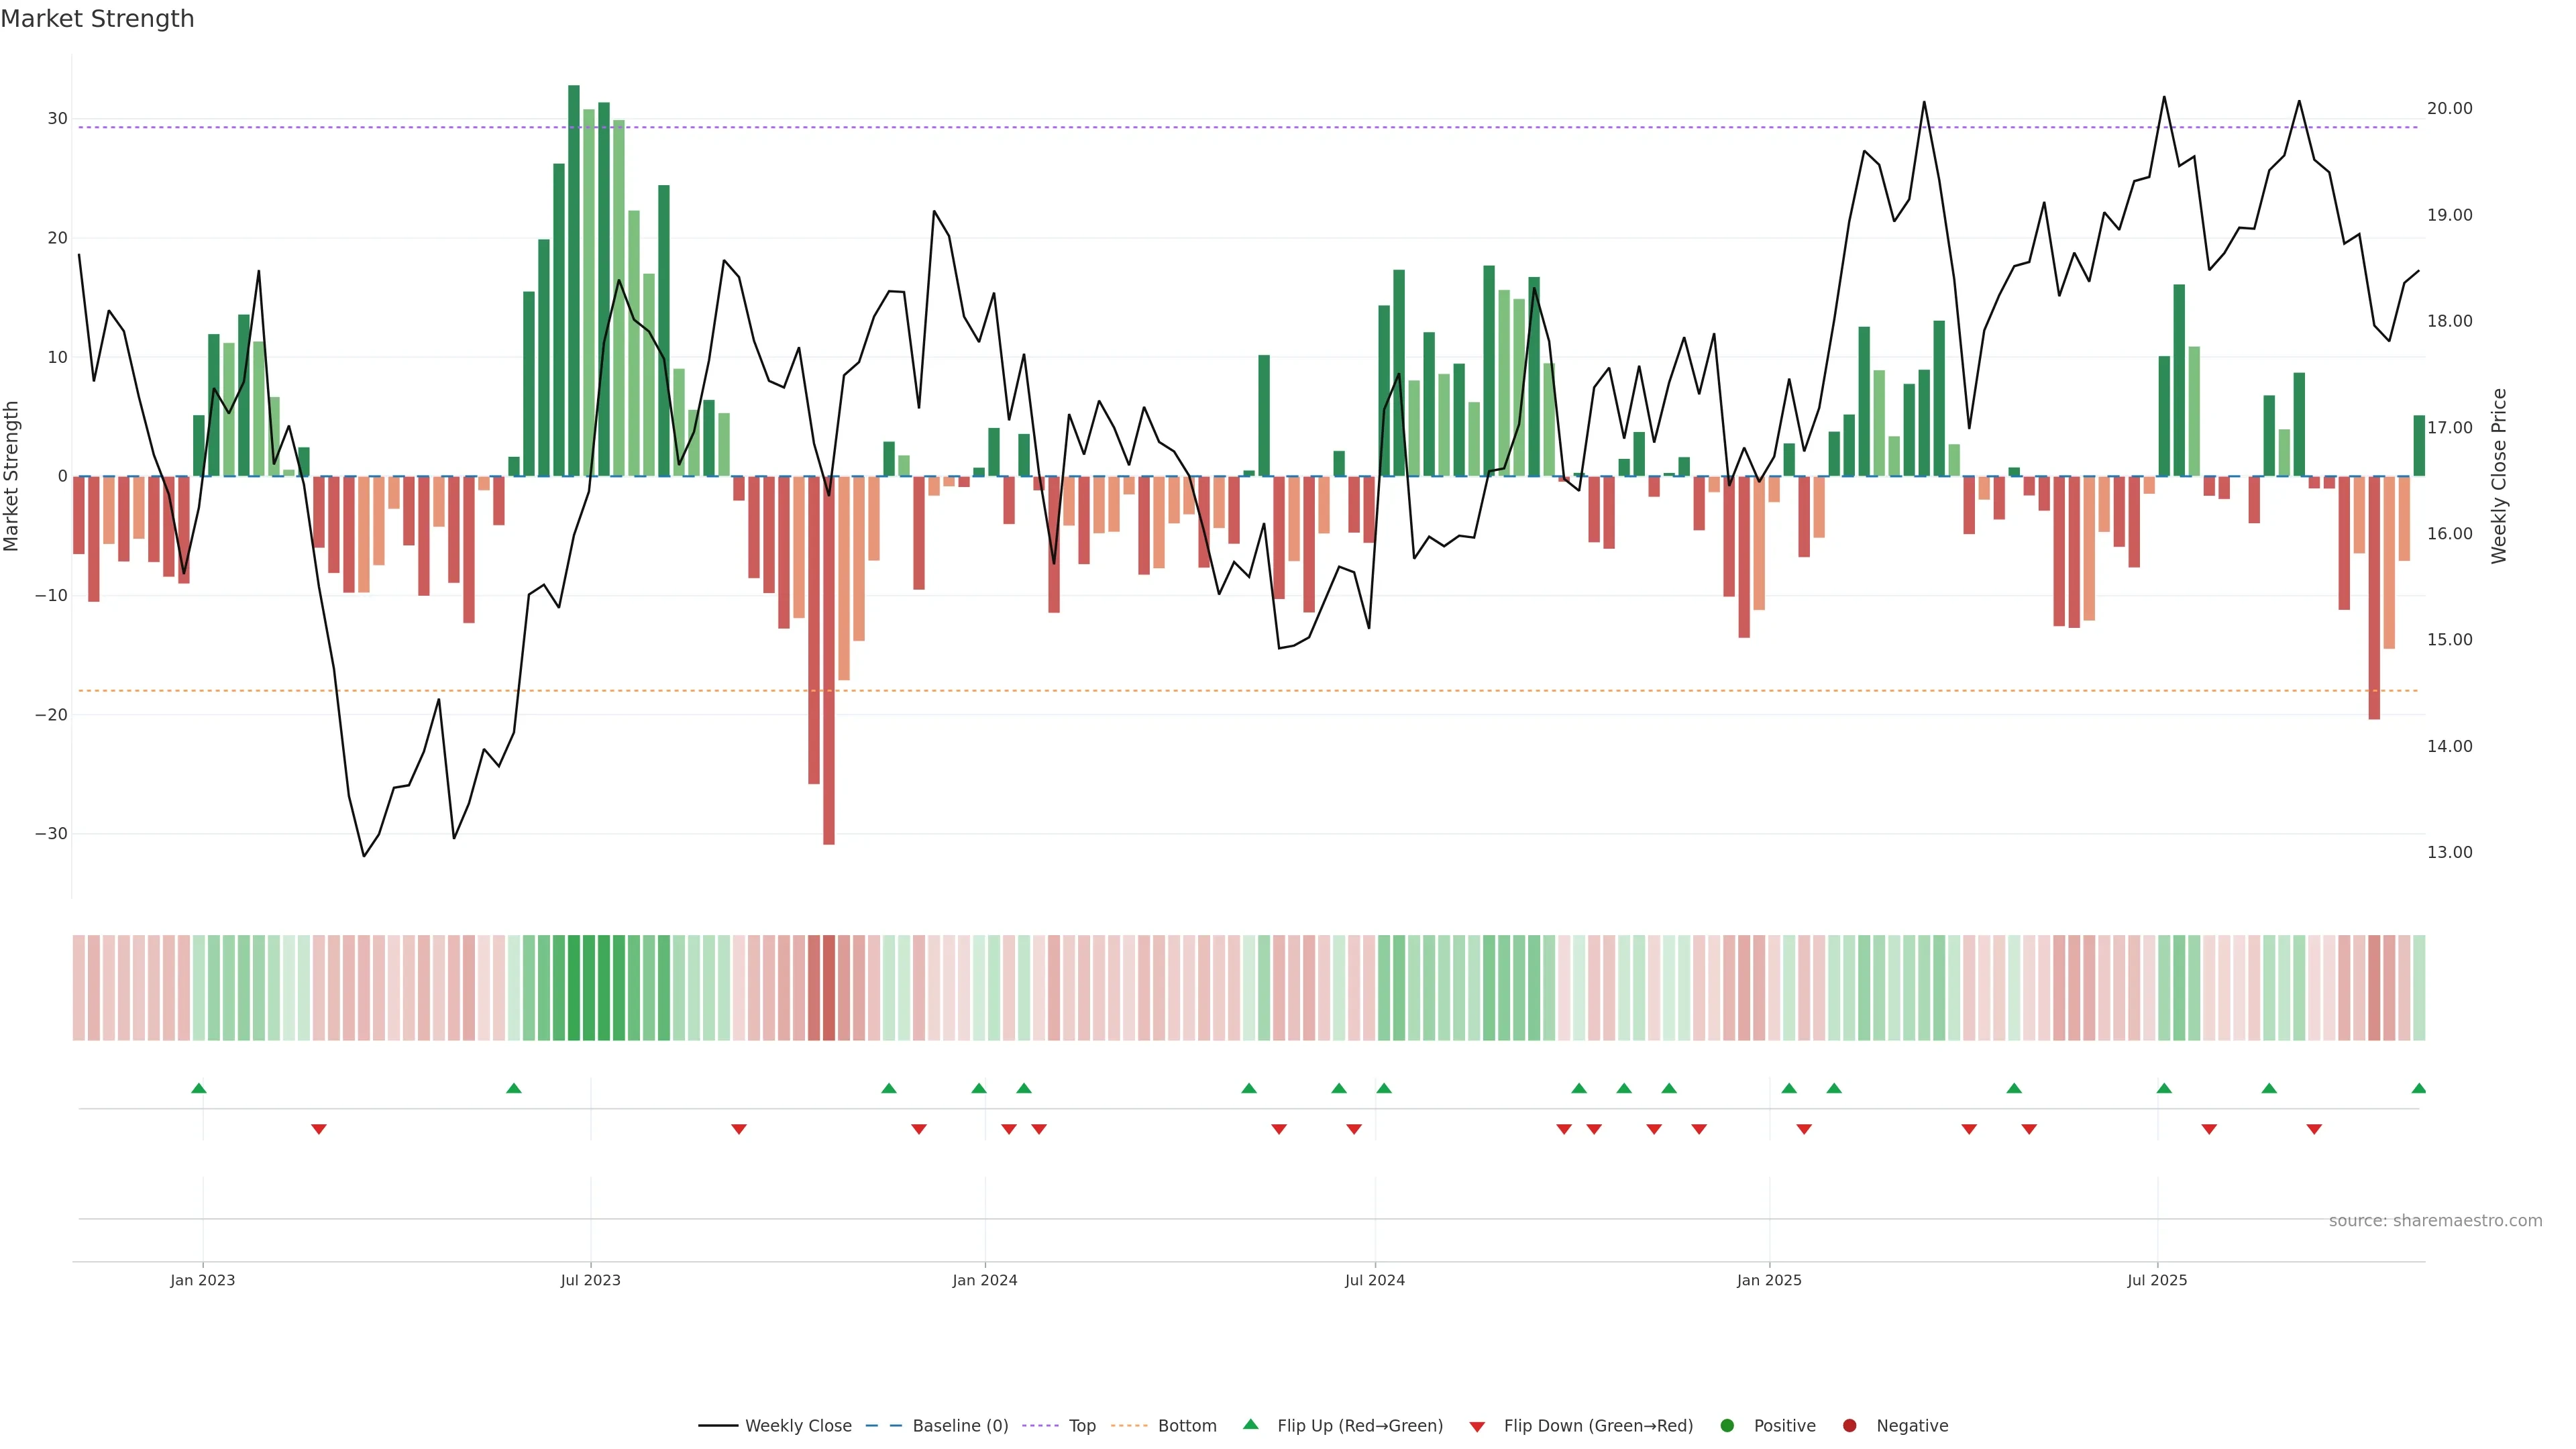
Task: Click the Market Strength chart title
Action: coord(97,19)
